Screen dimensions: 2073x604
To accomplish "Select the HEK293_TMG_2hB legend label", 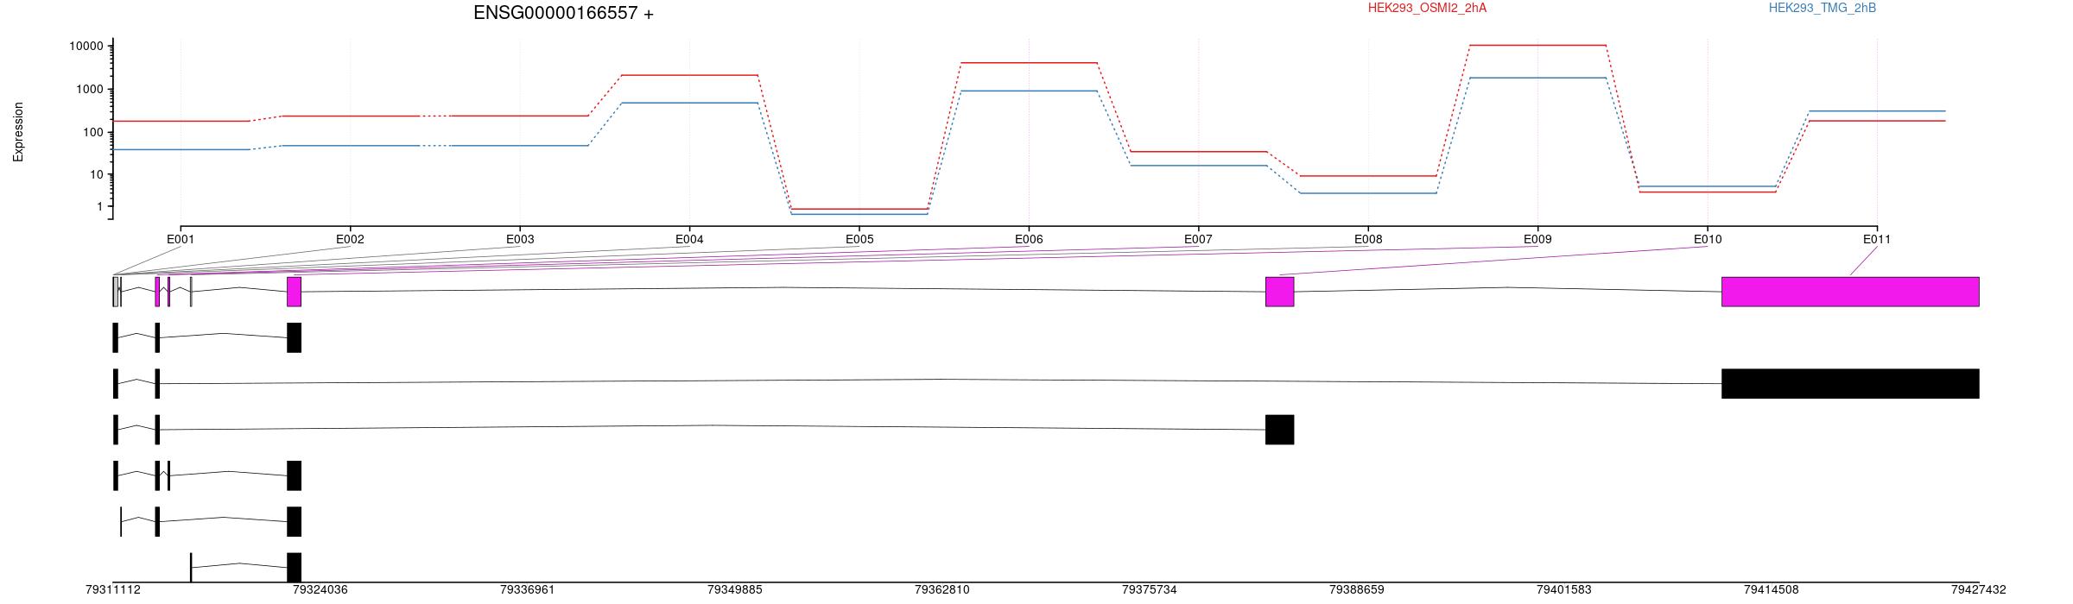I will coord(1823,8).
